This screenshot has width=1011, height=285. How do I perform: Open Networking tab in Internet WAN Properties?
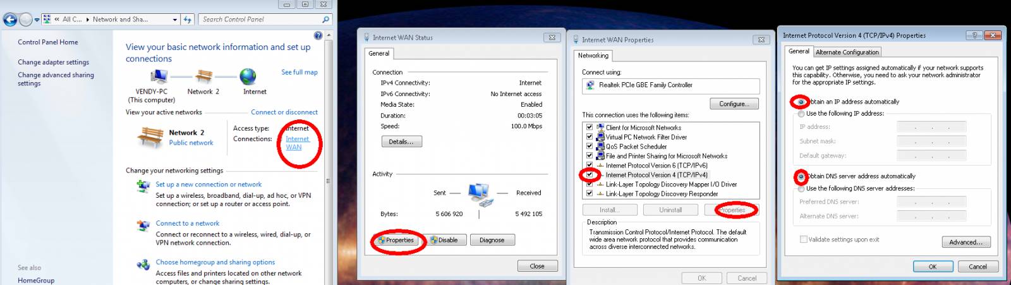click(593, 56)
